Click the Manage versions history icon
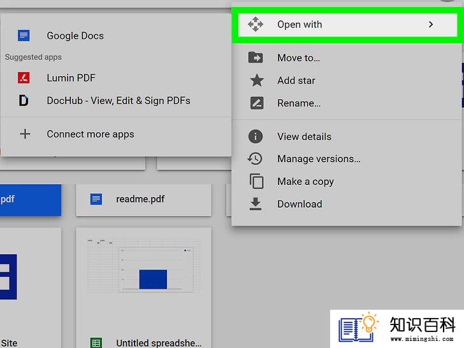 [255, 159]
